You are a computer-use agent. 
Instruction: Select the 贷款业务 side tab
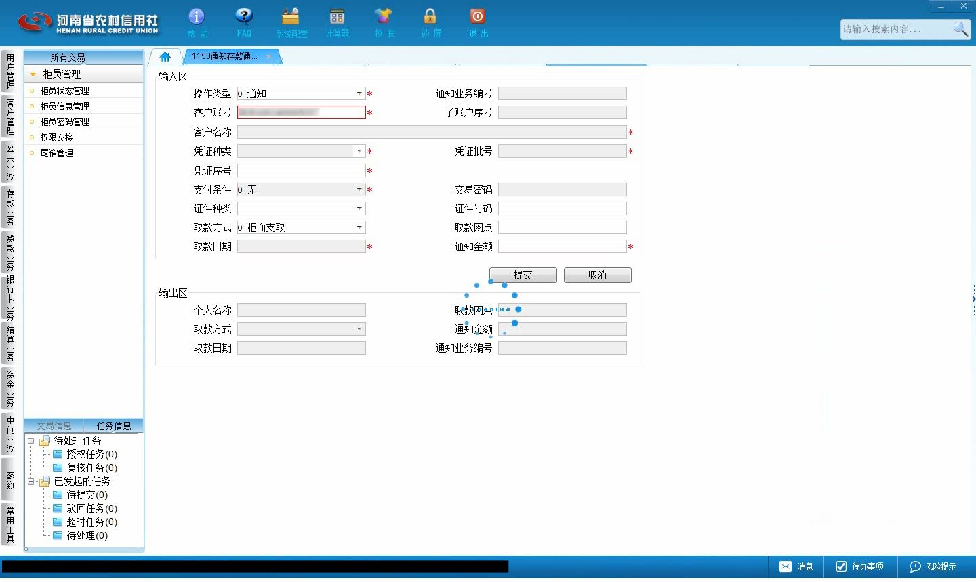pyautogui.click(x=10, y=252)
